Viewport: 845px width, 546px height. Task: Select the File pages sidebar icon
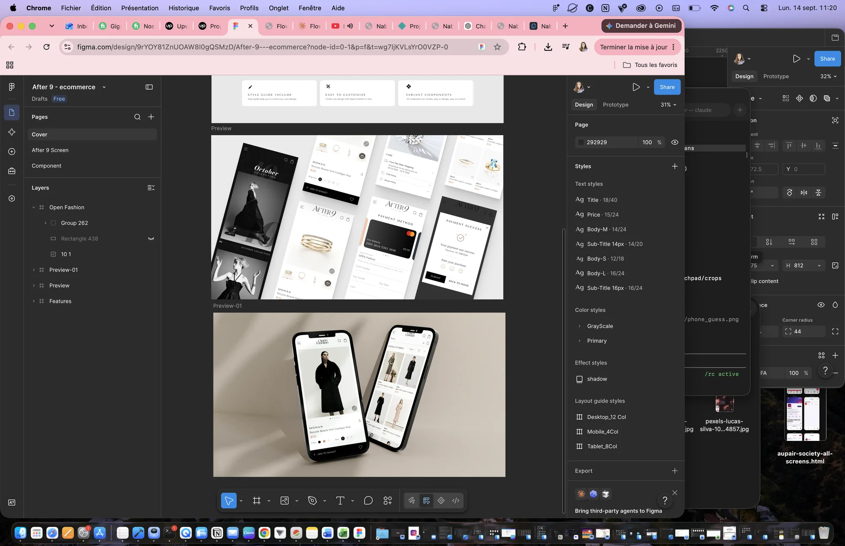coord(12,112)
